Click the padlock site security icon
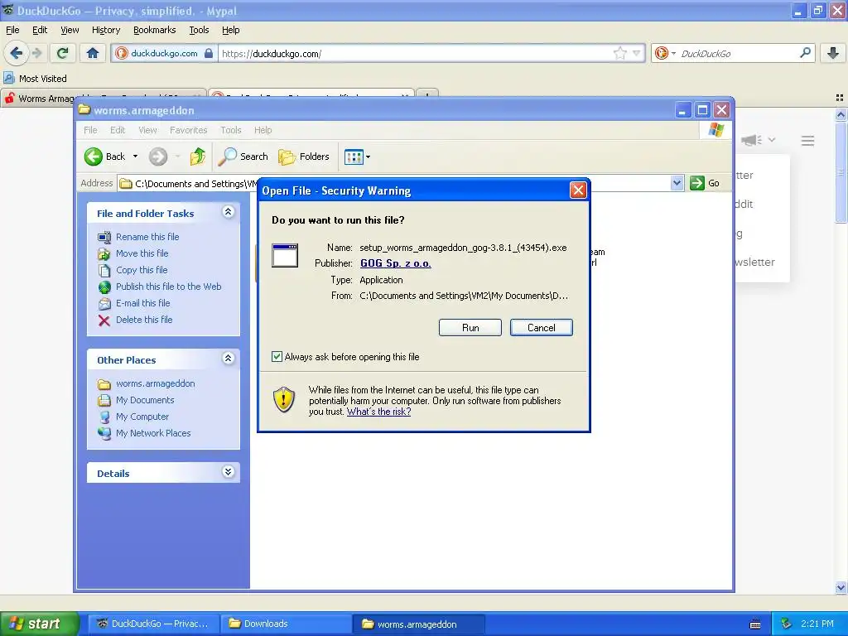This screenshot has width=848, height=636. 209,53
